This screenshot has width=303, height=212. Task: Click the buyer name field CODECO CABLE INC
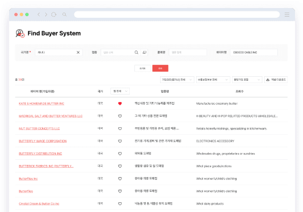[254, 53]
